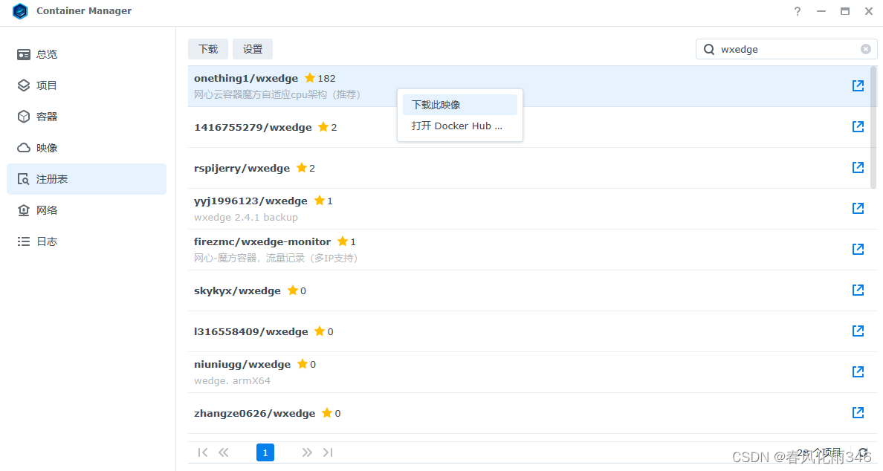The height and width of the screenshot is (471, 883).
Task: Close the Container Manager window
Action: click(869, 11)
